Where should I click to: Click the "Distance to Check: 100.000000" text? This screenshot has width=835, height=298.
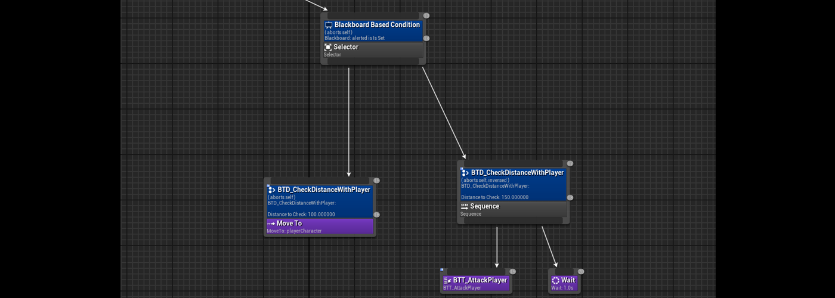(301, 215)
